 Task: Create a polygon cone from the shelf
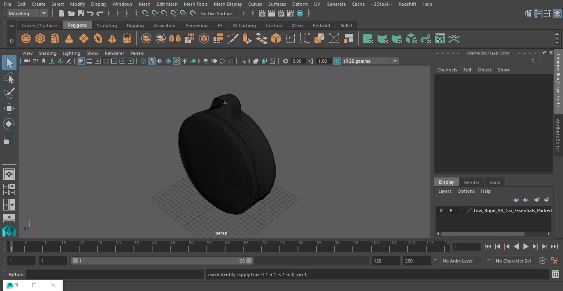click(69, 39)
